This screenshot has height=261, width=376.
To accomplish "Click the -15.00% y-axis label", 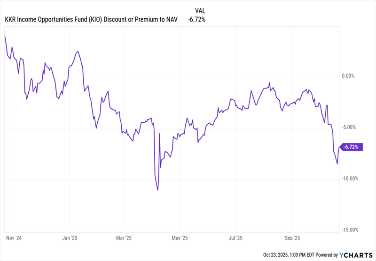I will coord(350,230).
